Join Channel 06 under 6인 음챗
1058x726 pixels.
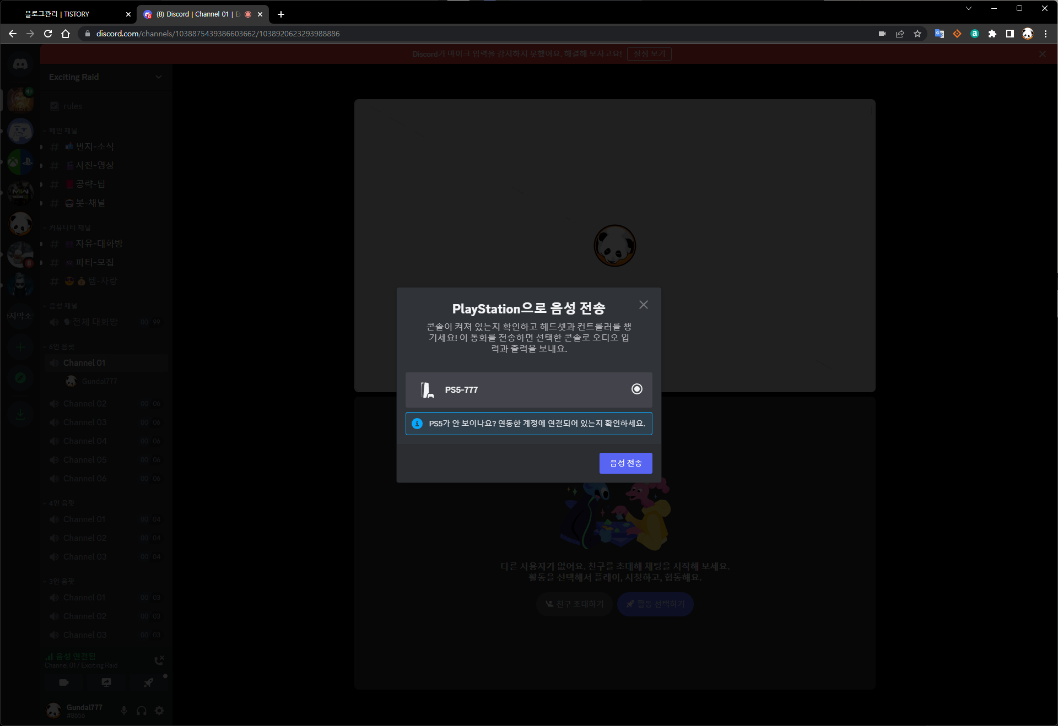[x=106, y=479]
